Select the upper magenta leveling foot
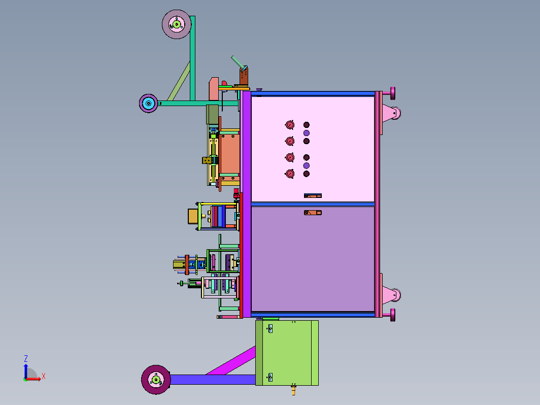Image resolution: width=540 pixels, height=405 pixels. click(389, 93)
